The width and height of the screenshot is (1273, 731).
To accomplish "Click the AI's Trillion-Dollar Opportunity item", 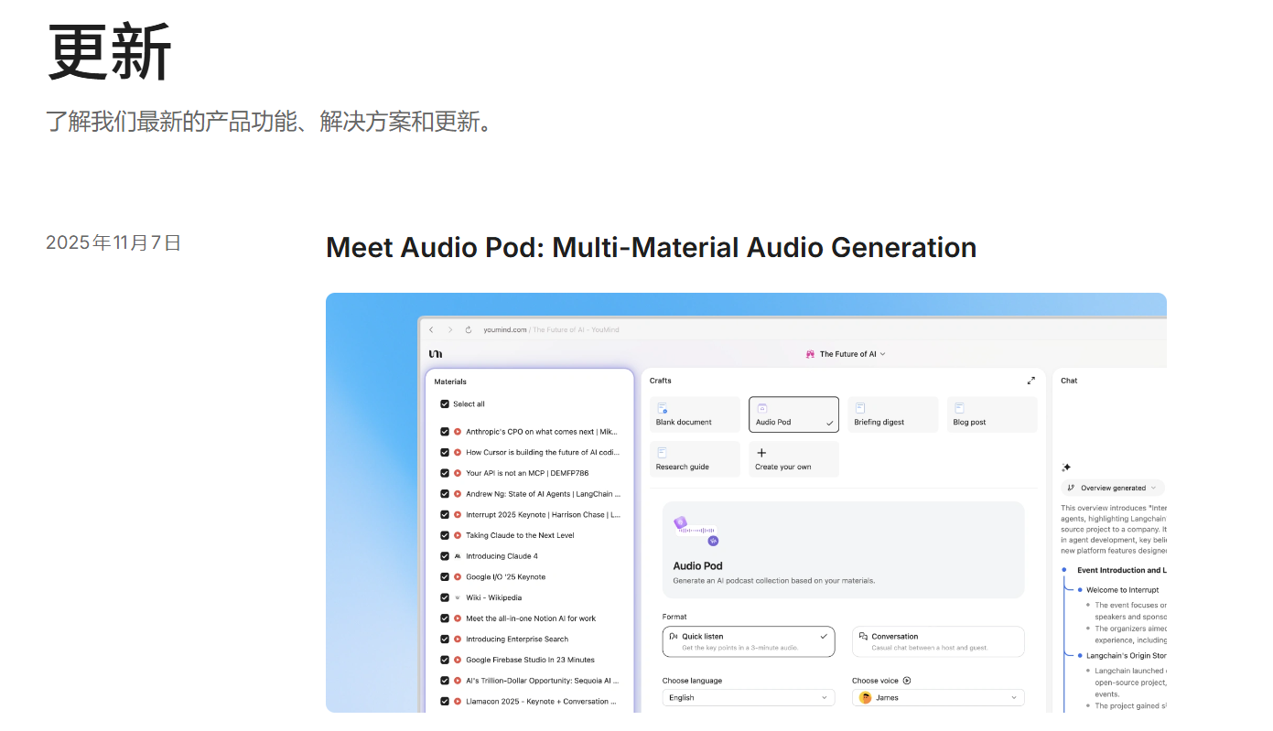I will pyautogui.click(x=542, y=681).
